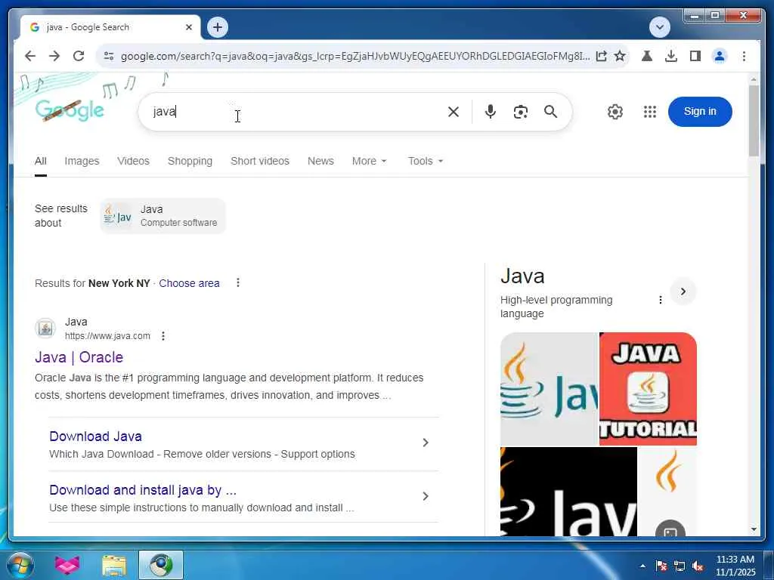
Task: Click the Sign in button
Action: [700, 112]
